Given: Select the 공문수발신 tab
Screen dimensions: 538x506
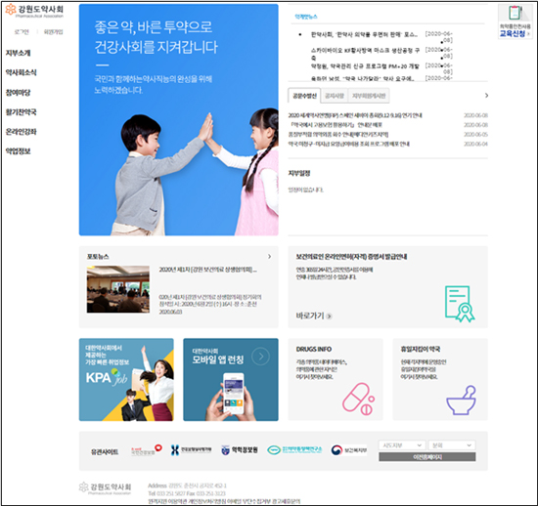Looking at the screenshot, I should [x=304, y=96].
